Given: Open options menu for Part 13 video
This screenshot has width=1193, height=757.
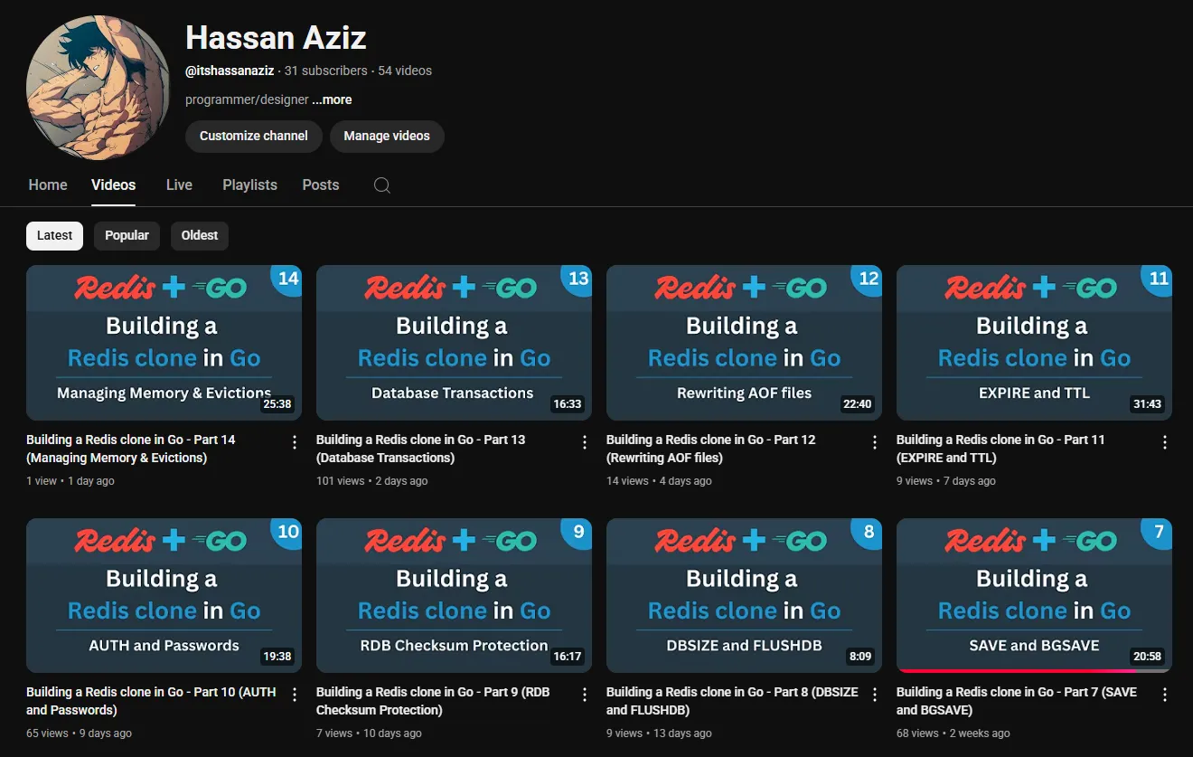Looking at the screenshot, I should 585,442.
